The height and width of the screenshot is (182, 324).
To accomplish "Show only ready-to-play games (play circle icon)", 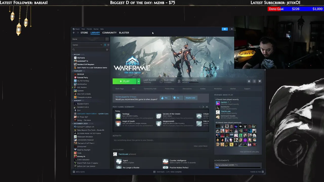I will (108, 45).
